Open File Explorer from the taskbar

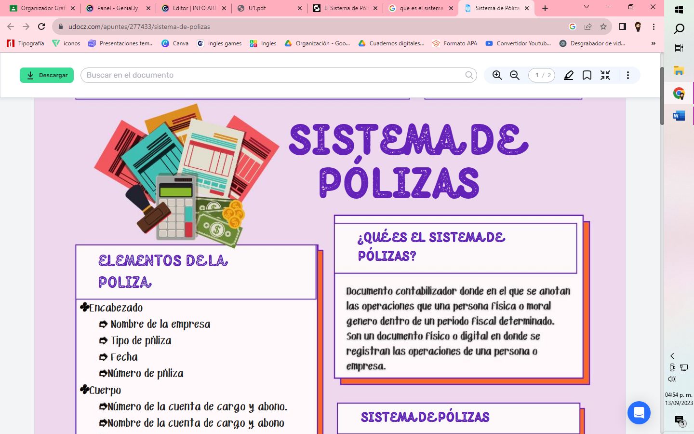click(679, 71)
